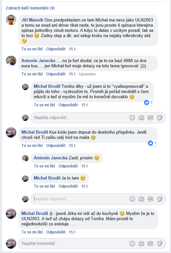Open emoji picker in first reply box
The image size is (171, 253).
[132, 118]
